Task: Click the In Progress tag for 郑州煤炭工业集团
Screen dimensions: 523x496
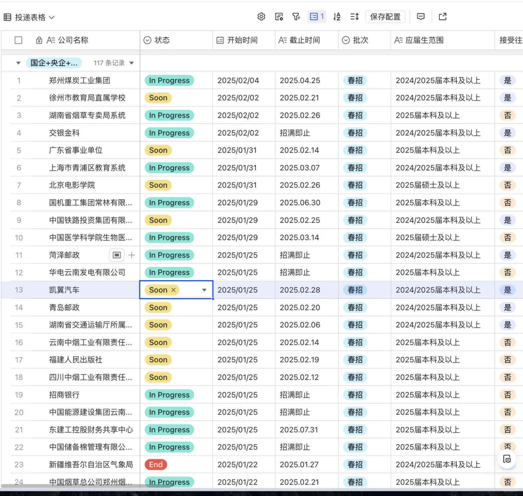Action: pos(169,81)
